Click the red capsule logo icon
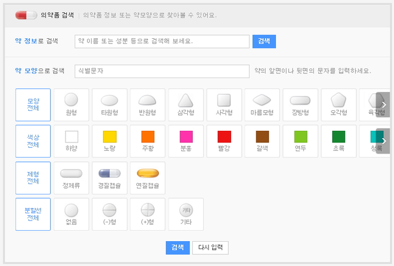394x266 pixels. click(26, 15)
